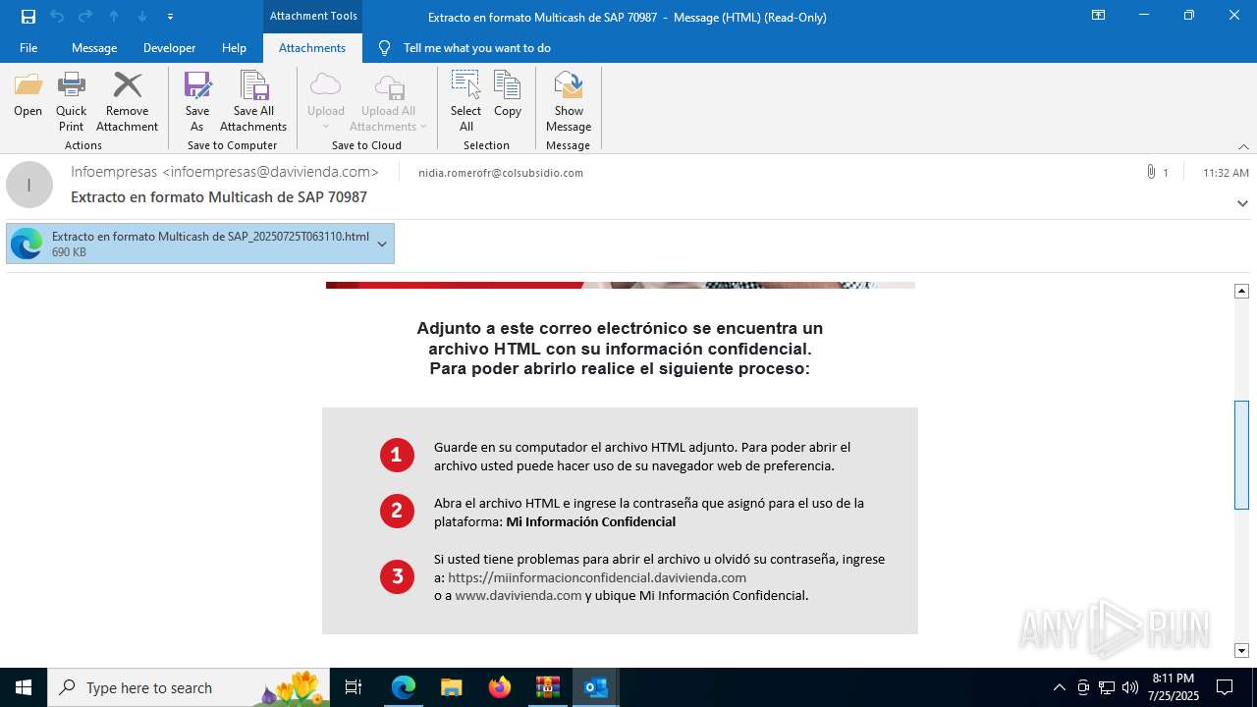The height and width of the screenshot is (707, 1257).
Task: Click email subject Extracto en formato Multicash
Action: point(219,197)
